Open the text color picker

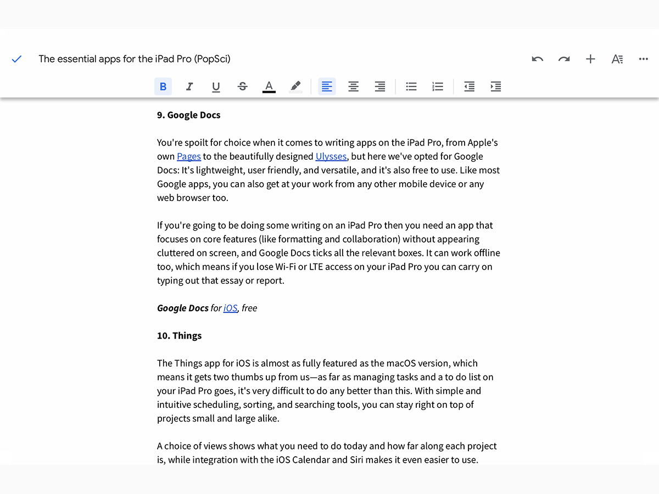point(269,86)
